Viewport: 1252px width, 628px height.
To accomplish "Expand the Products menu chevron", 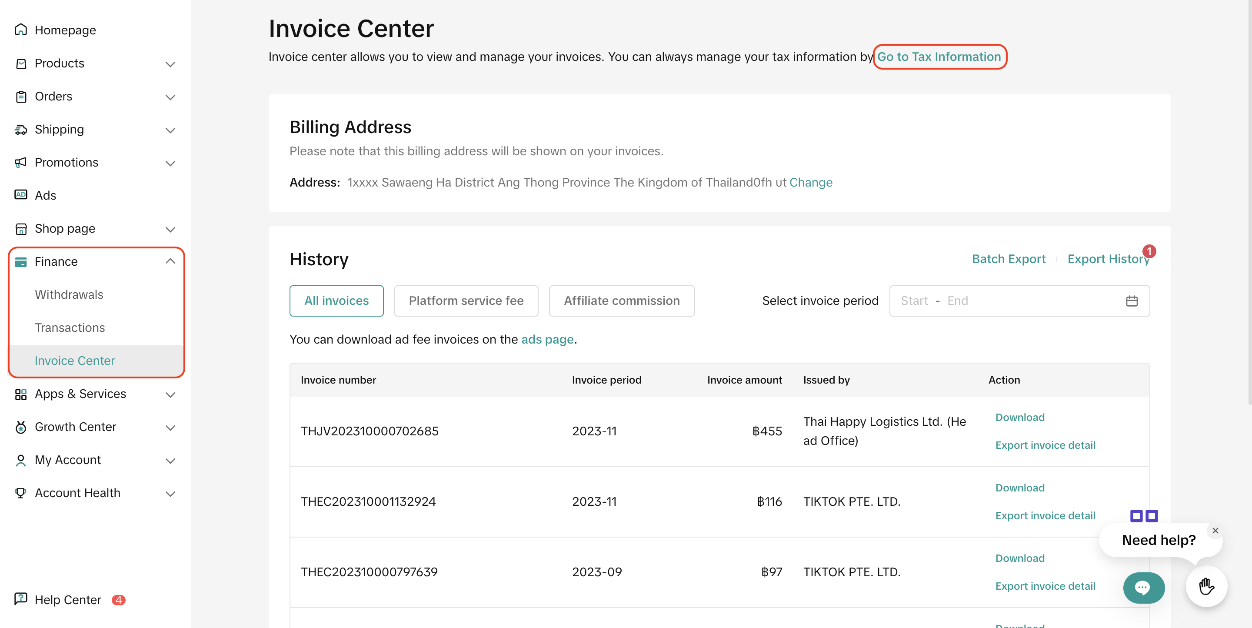I will coord(170,63).
